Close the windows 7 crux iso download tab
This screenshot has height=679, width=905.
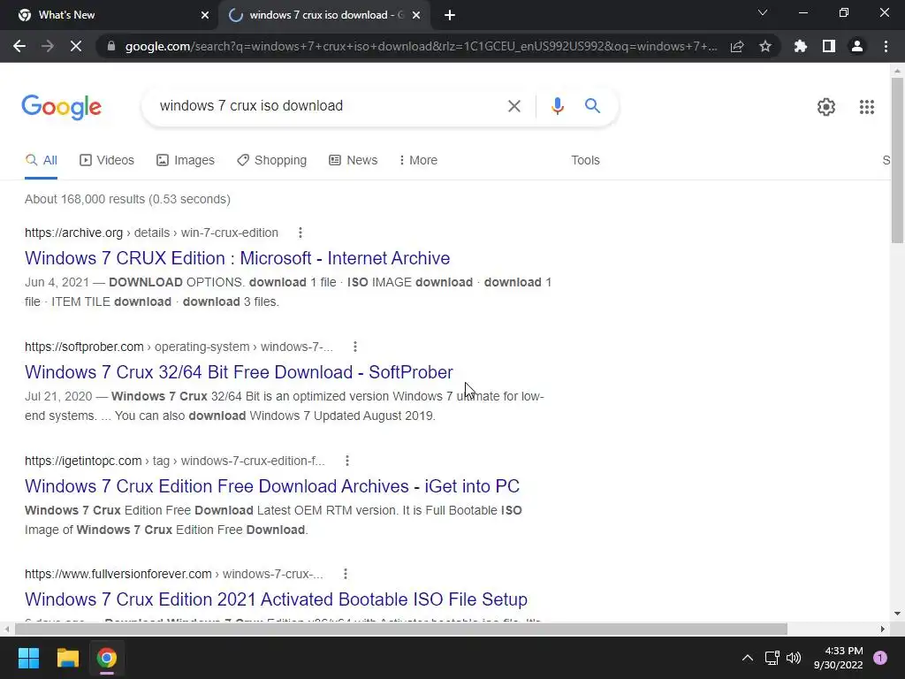coord(416,15)
